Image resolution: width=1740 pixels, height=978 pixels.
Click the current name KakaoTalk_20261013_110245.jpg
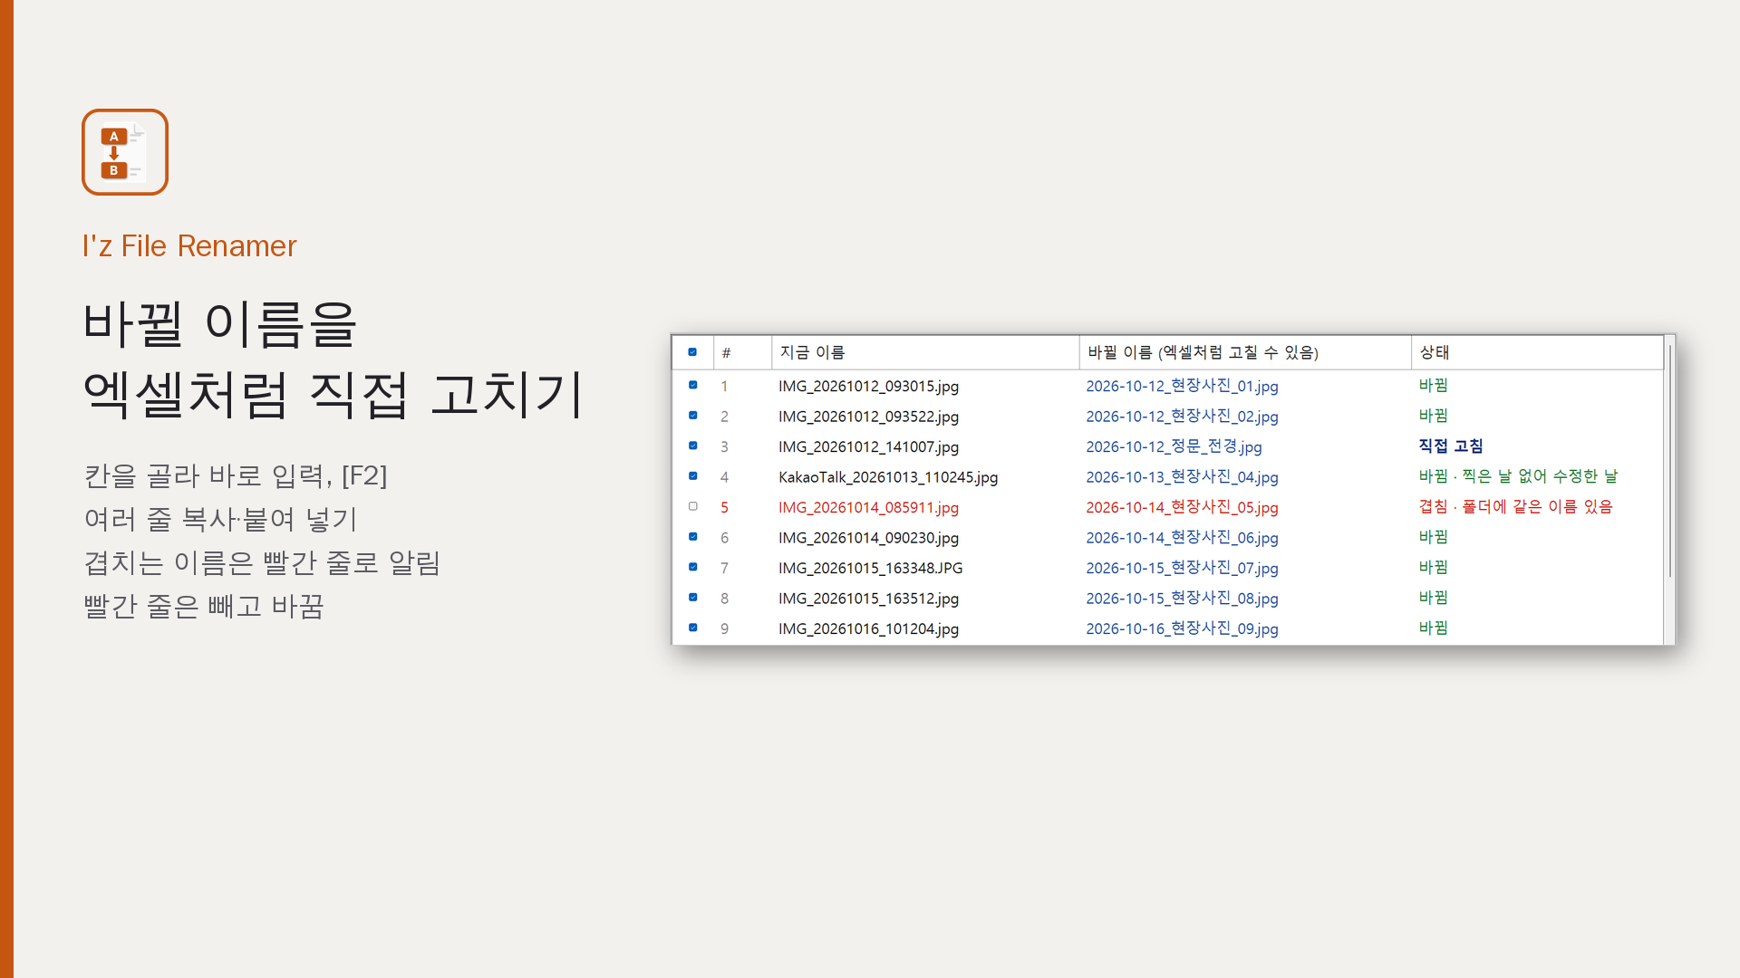click(x=888, y=477)
